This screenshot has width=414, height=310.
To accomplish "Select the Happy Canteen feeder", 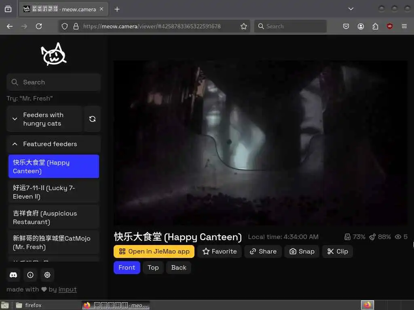I will (54, 167).
